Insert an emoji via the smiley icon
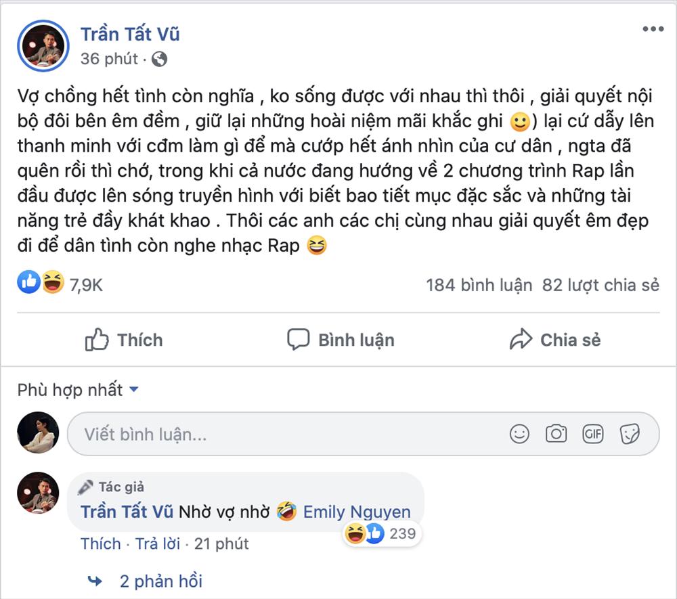This screenshot has width=677, height=599. 520,434
